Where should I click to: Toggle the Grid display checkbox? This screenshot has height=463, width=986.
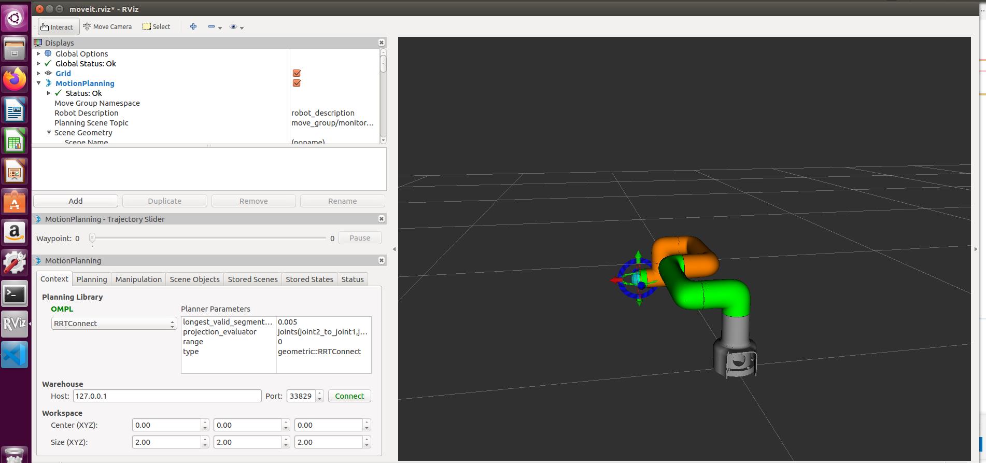[x=297, y=74]
